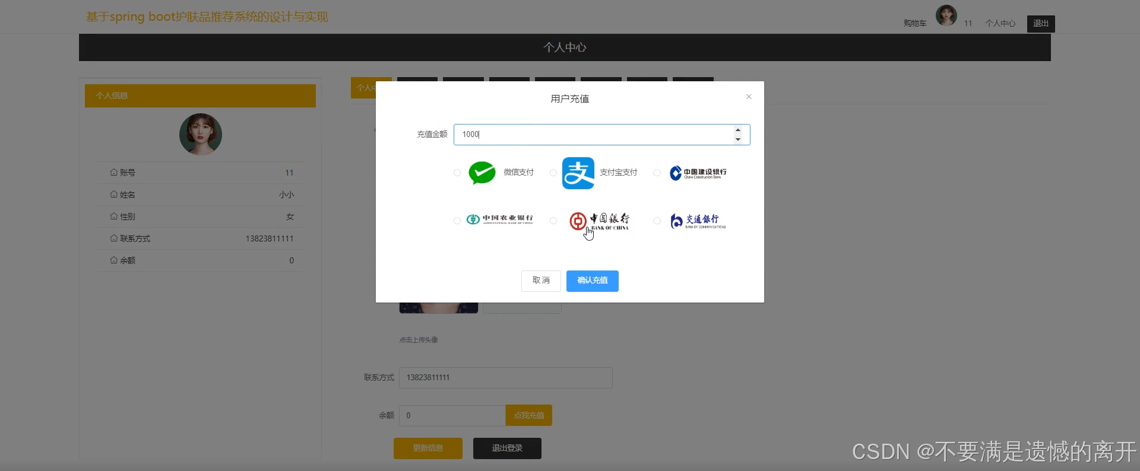Click the username 11 in the header
This screenshot has width=1140, height=471.
tap(968, 24)
